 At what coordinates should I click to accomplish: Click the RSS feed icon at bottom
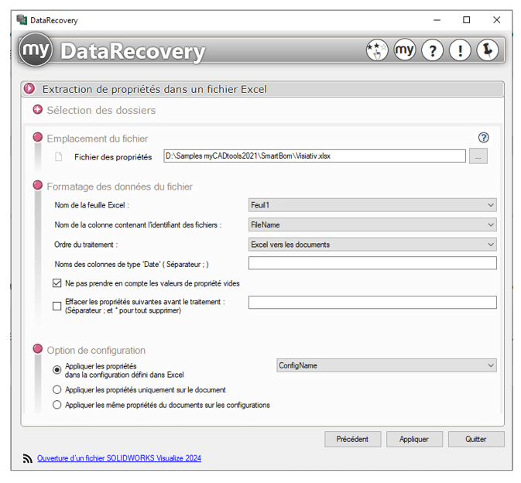tap(28, 458)
